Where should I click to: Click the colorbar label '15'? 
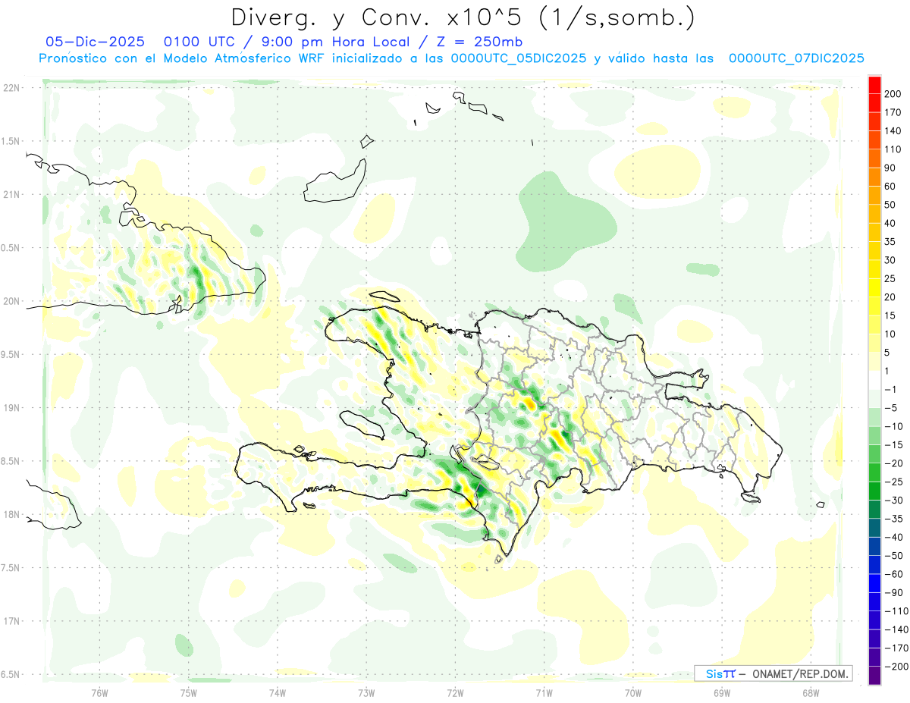point(890,316)
